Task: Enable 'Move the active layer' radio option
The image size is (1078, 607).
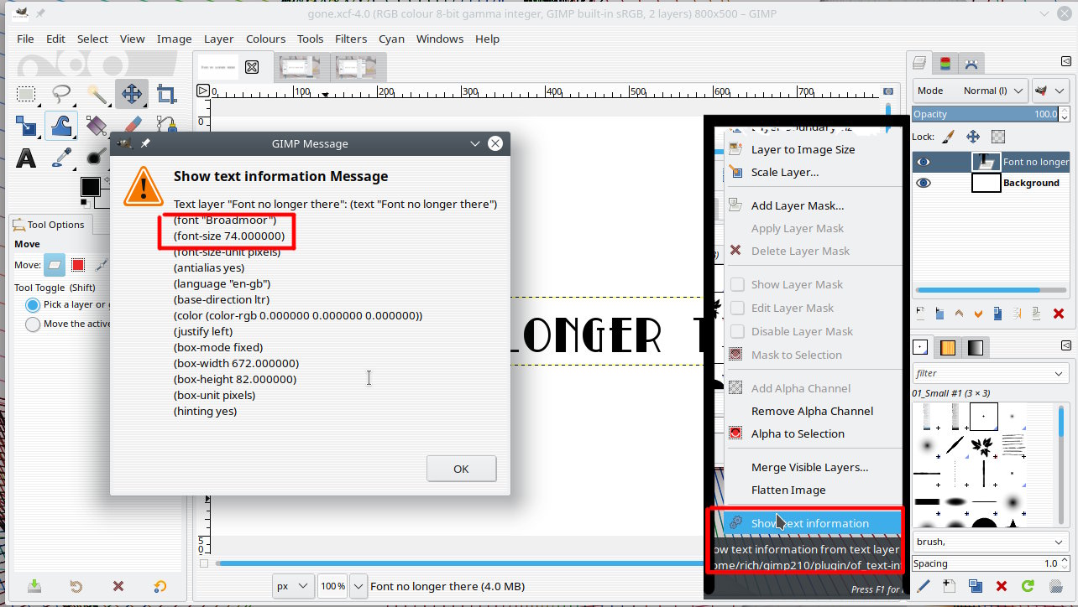Action: click(x=33, y=324)
